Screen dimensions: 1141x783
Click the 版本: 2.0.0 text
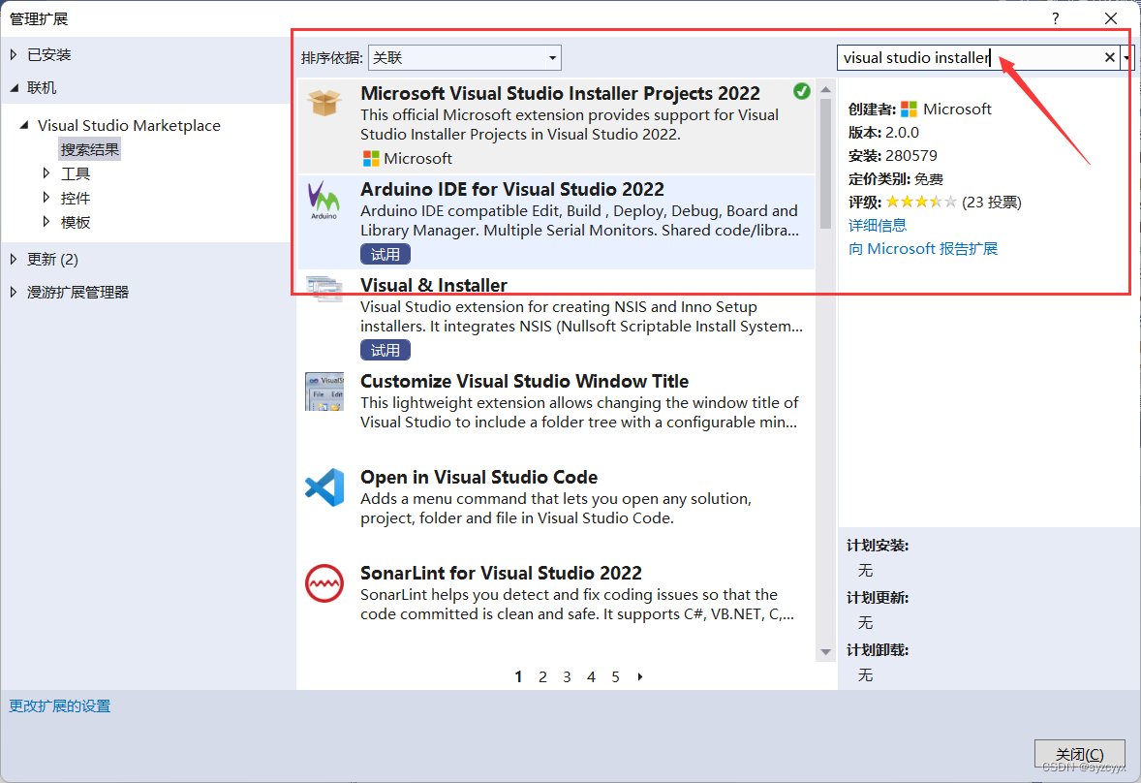[883, 133]
